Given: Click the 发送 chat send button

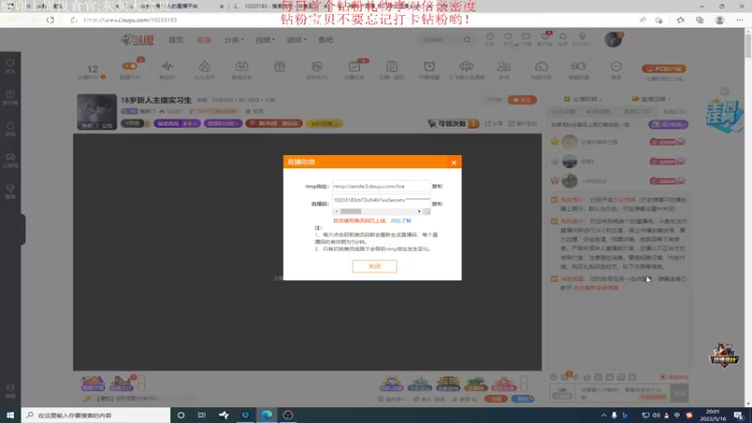Looking at the screenshot, I should tap(680, 393).
